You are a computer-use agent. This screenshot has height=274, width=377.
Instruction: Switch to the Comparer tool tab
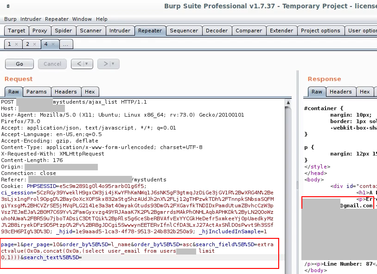click(x=249, y=31)
